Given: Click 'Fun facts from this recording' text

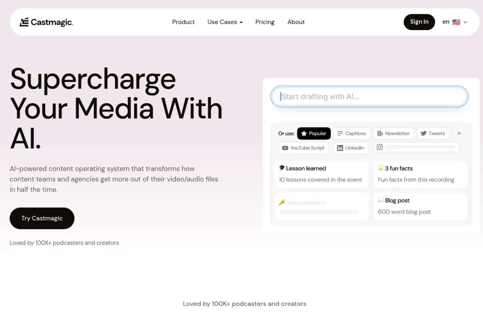Looking at the screenshot, I should tap(416, 180).
